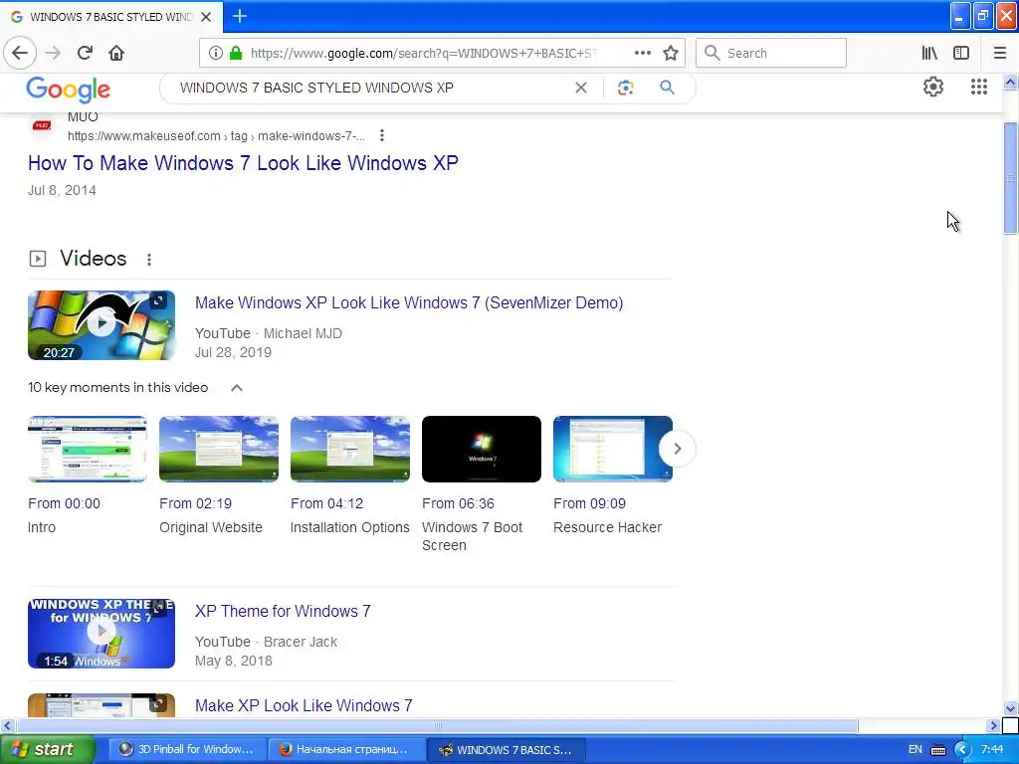This screenshot has width=1019, height=764.
Task: Click the keyboard icon in system tray
Action: coord(938,750)
